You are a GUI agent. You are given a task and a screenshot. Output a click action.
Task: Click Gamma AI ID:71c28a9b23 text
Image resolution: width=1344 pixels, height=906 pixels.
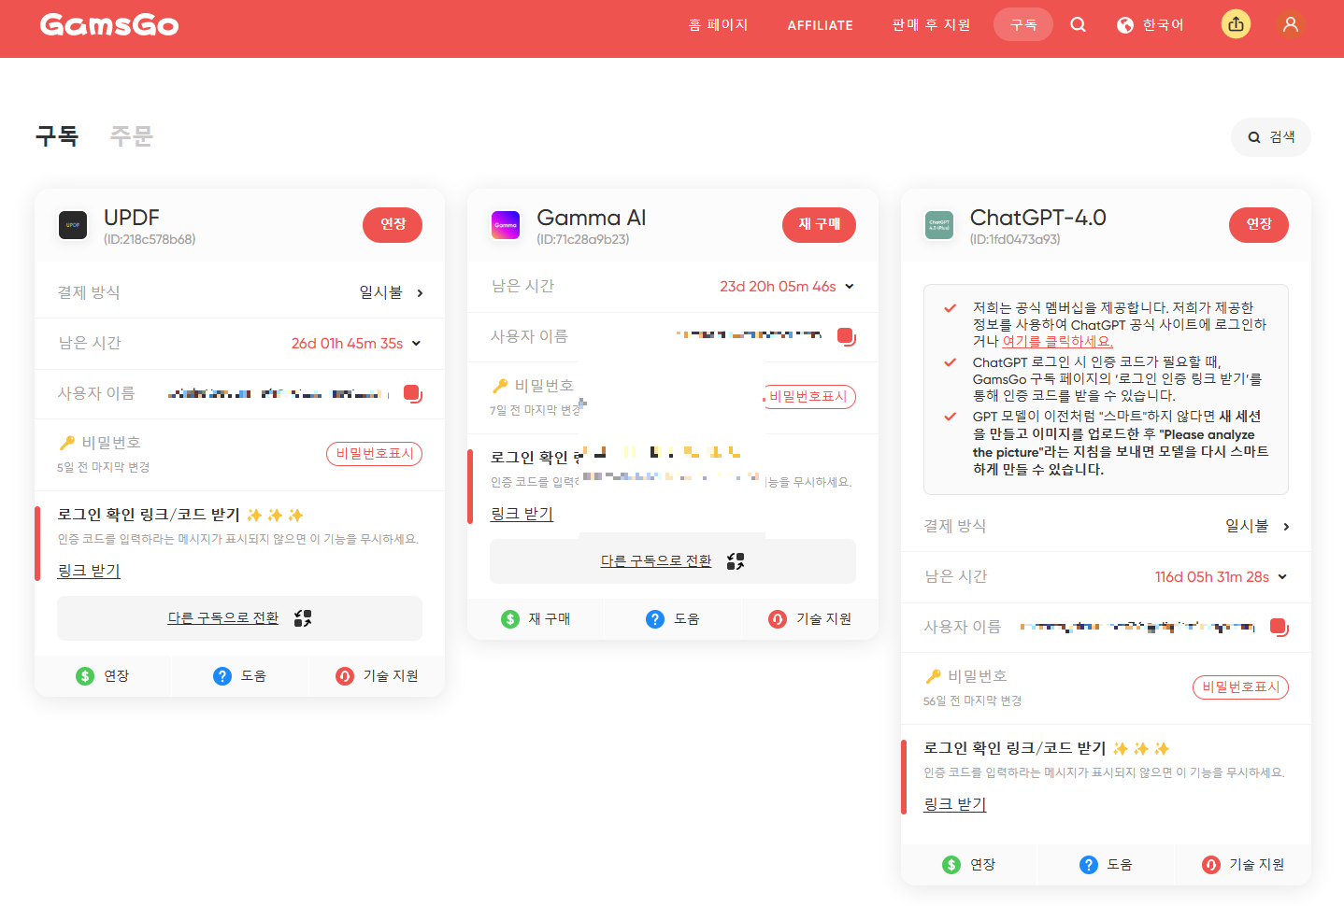pos(583,239)
